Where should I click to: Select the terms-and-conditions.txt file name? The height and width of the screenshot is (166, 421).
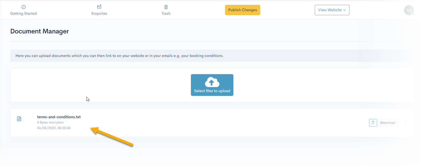coord(59,117)
